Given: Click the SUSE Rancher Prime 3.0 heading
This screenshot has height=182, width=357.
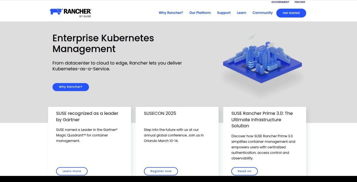Looking at the screenshot, I should [x=262, y=119].
